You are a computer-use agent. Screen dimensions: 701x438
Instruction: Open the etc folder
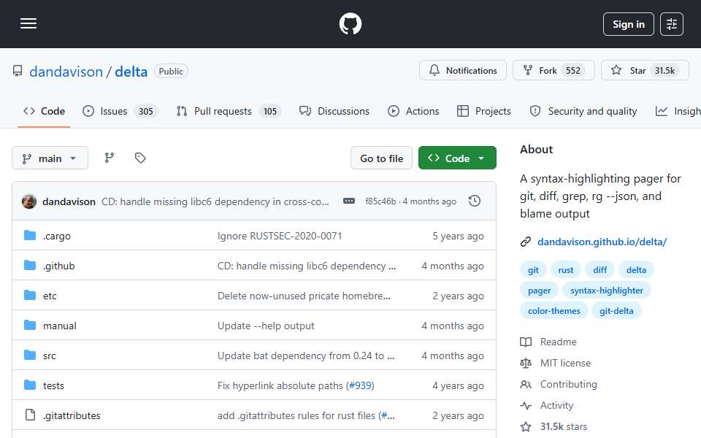click(50, 296)
